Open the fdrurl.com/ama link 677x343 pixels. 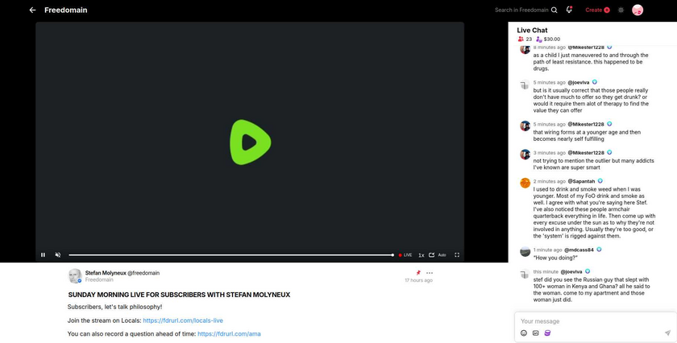pyautogui.click(x=229, y=333)
